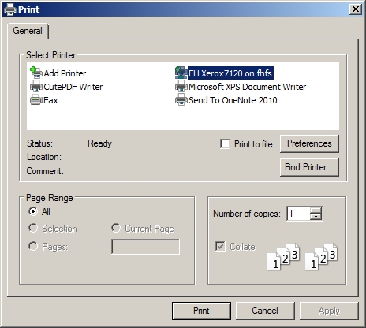Choose the CutePDF Writer printer icon
366x328 pixels.
pos(36,86)
